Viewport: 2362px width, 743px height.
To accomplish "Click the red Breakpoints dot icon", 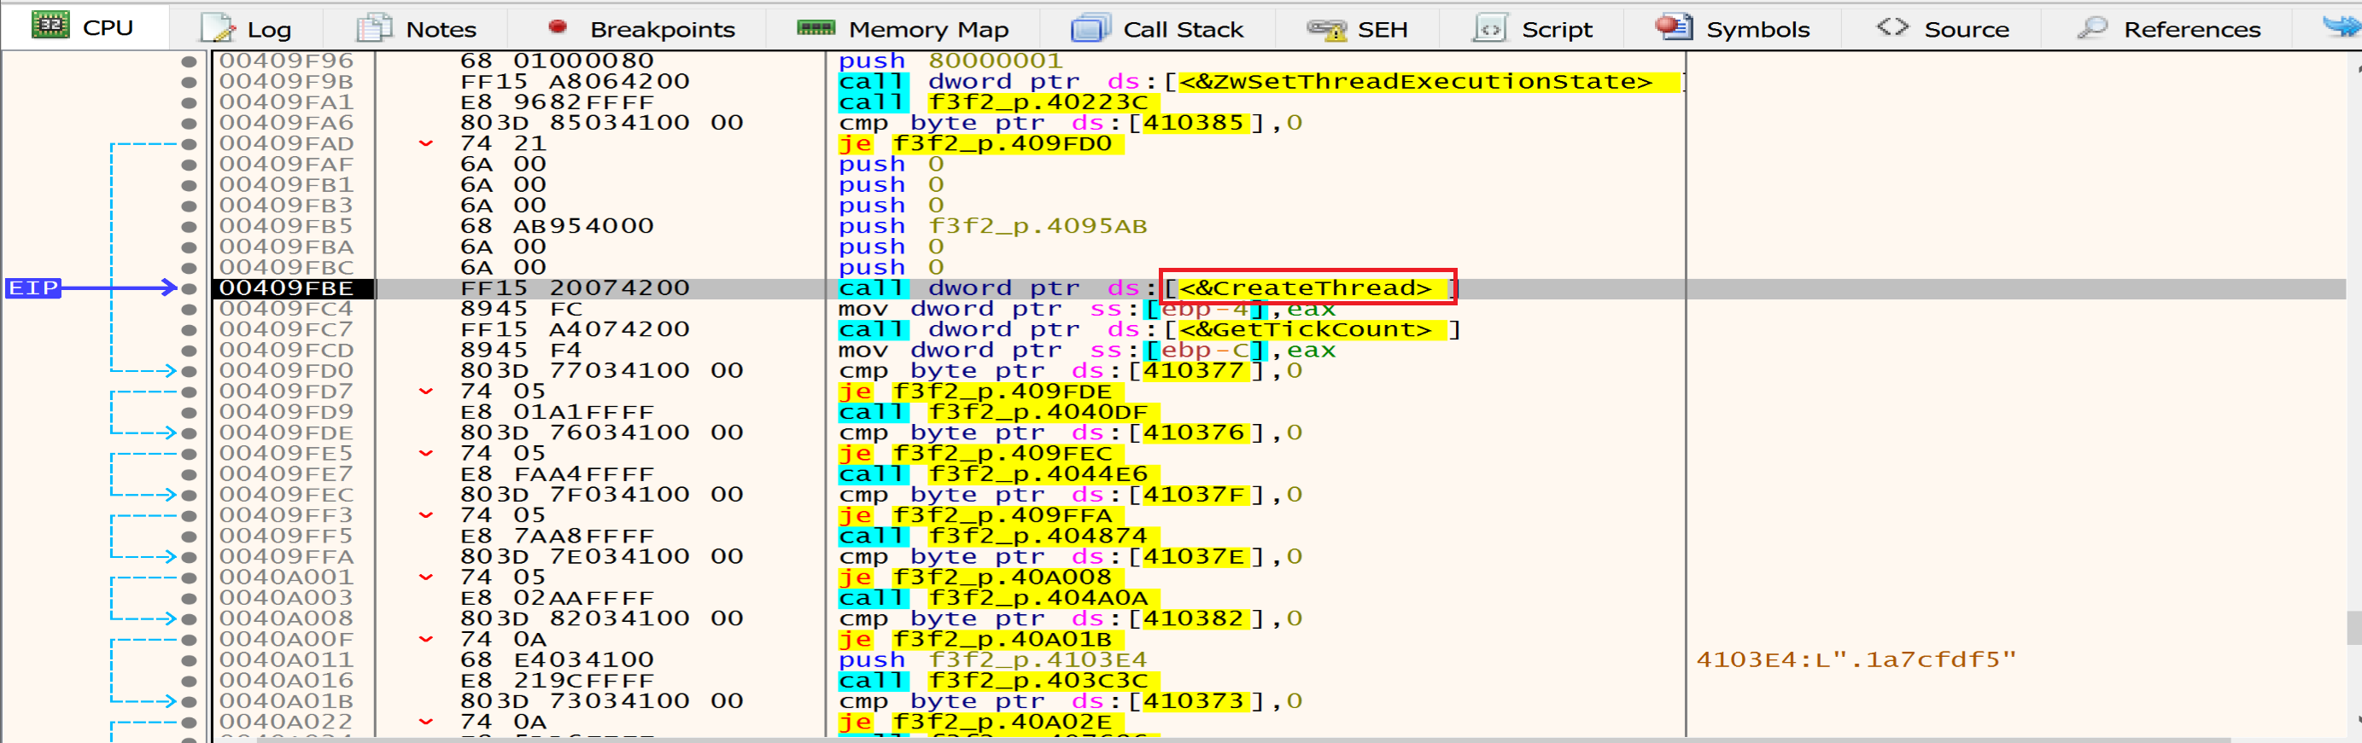I will (x=557, y=26).
